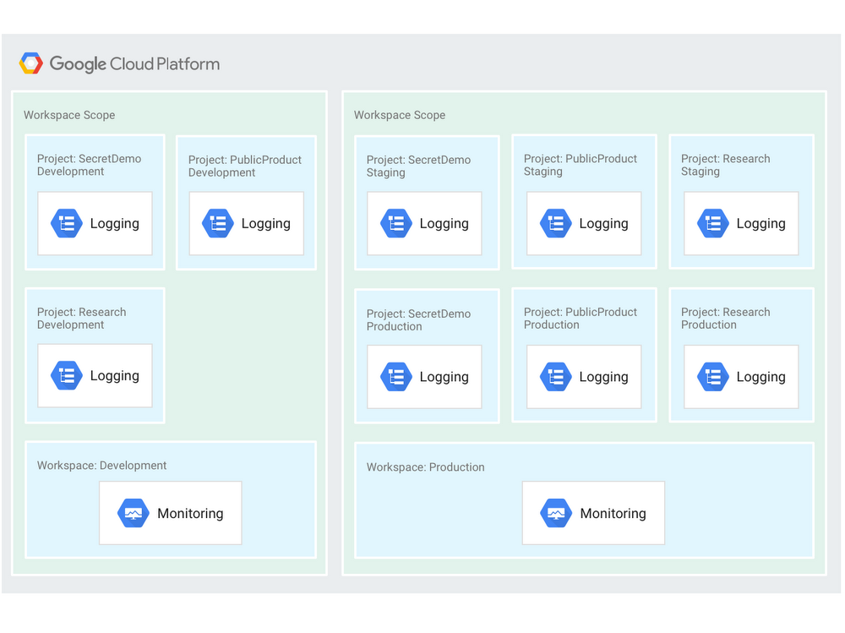
Task: Click the Logging text in SecretDemo Development
Action: (x=115, y=224)
